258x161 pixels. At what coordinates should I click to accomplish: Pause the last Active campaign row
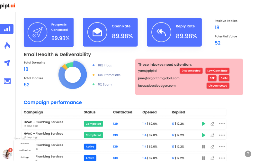203,158
